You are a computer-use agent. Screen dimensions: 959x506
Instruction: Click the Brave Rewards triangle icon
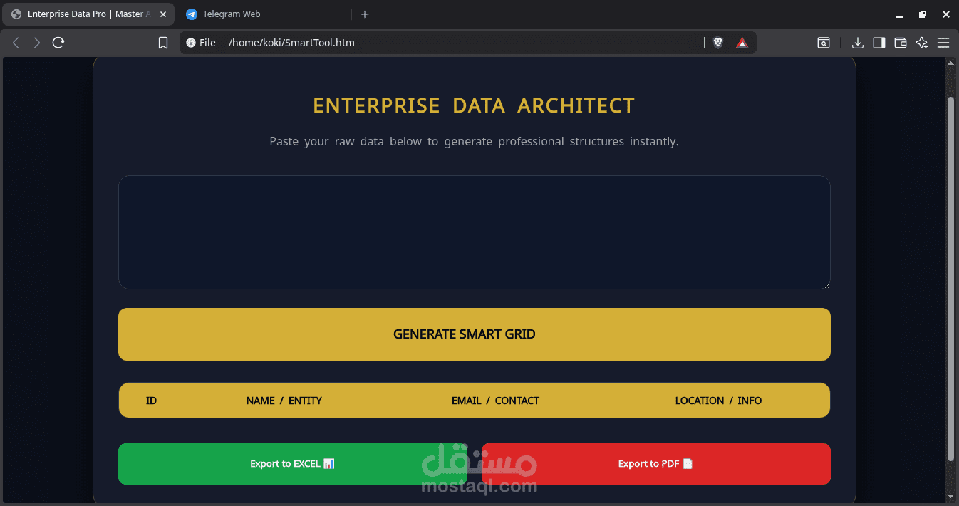tap(742, 43)
